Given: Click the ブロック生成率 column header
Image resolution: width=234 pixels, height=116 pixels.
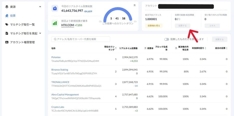Looking at the screenshot, I should (161, 48).
